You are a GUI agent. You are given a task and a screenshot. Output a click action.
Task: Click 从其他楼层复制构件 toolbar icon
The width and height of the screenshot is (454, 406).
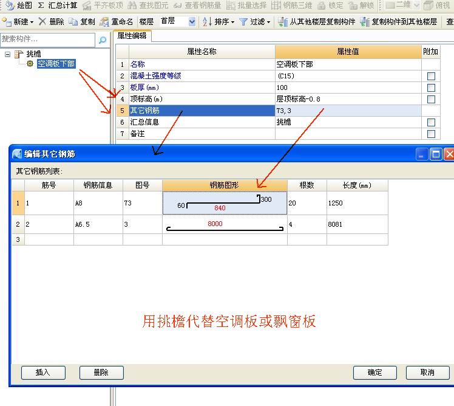coord(283,22)
